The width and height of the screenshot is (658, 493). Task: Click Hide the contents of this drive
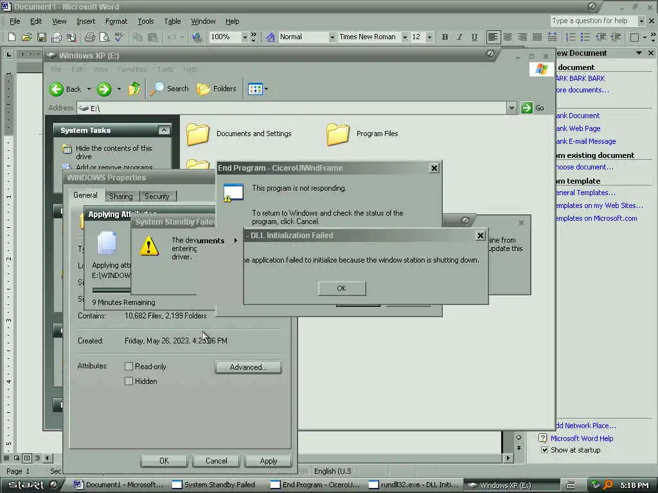tap(114, 152)
